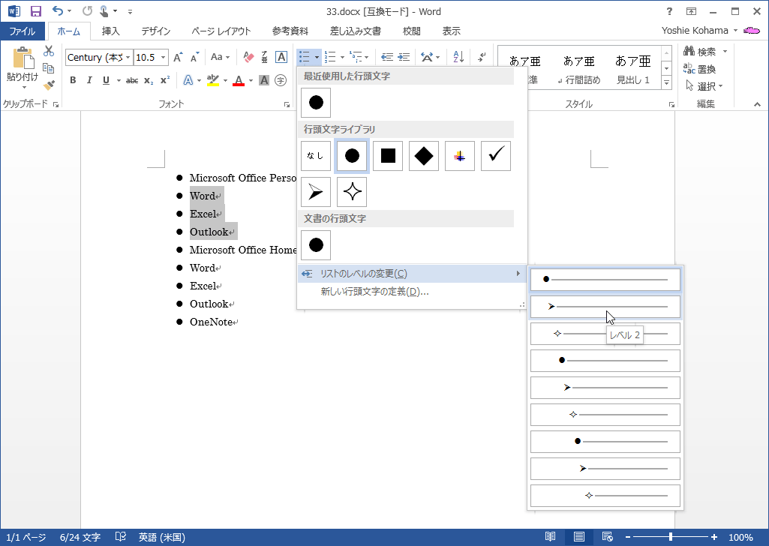Toggle Strikethrough abc formatting
Image resolution: width=769 pixels, height=546 pixels.
[x=132, y=80]
